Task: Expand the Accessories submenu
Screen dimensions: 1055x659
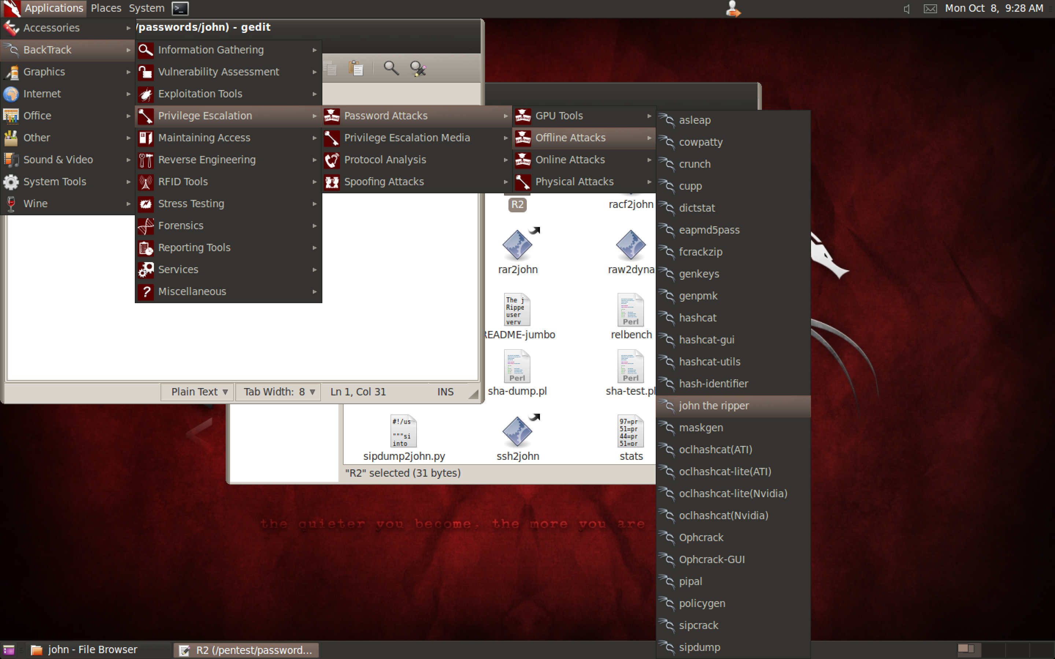Action: [67, 28]
